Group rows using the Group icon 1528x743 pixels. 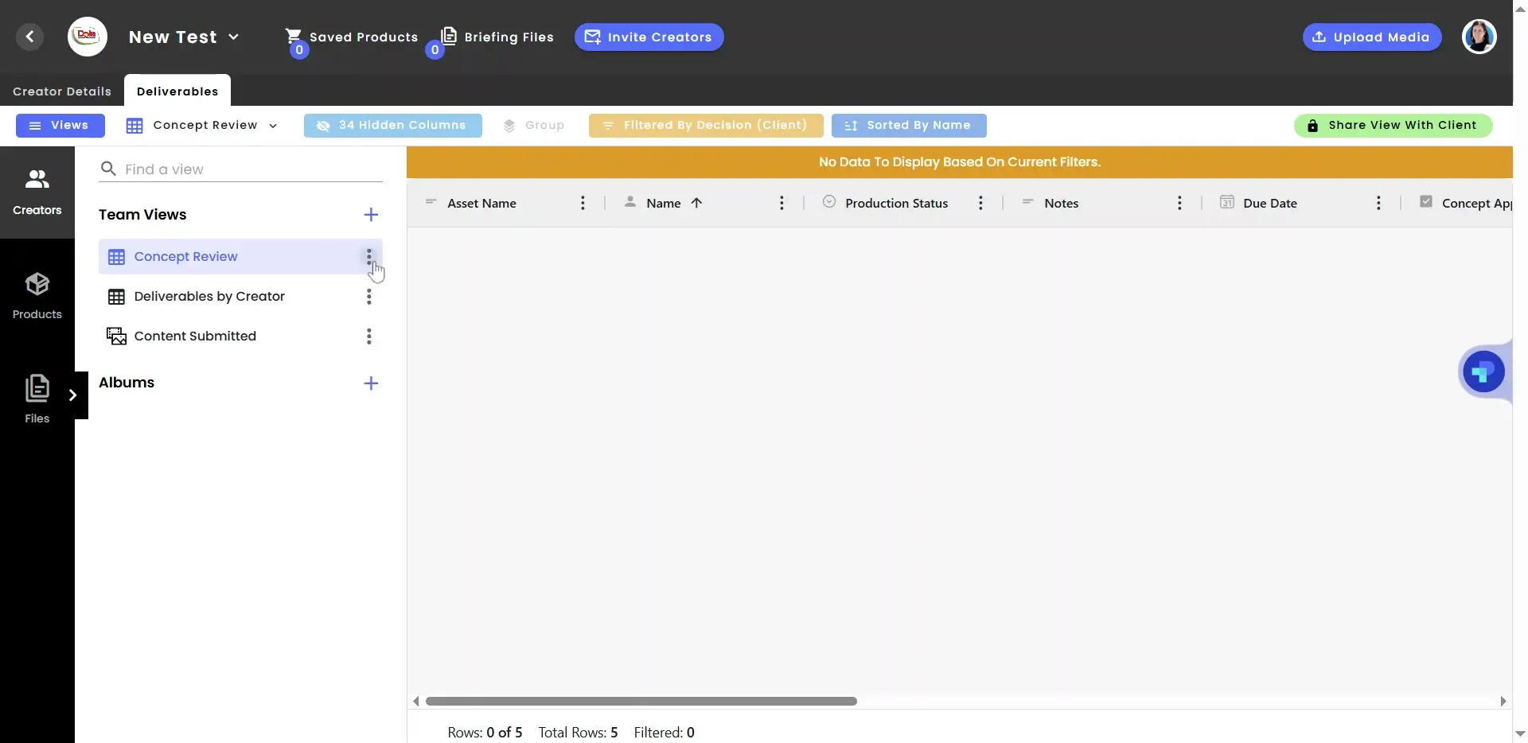509,125
